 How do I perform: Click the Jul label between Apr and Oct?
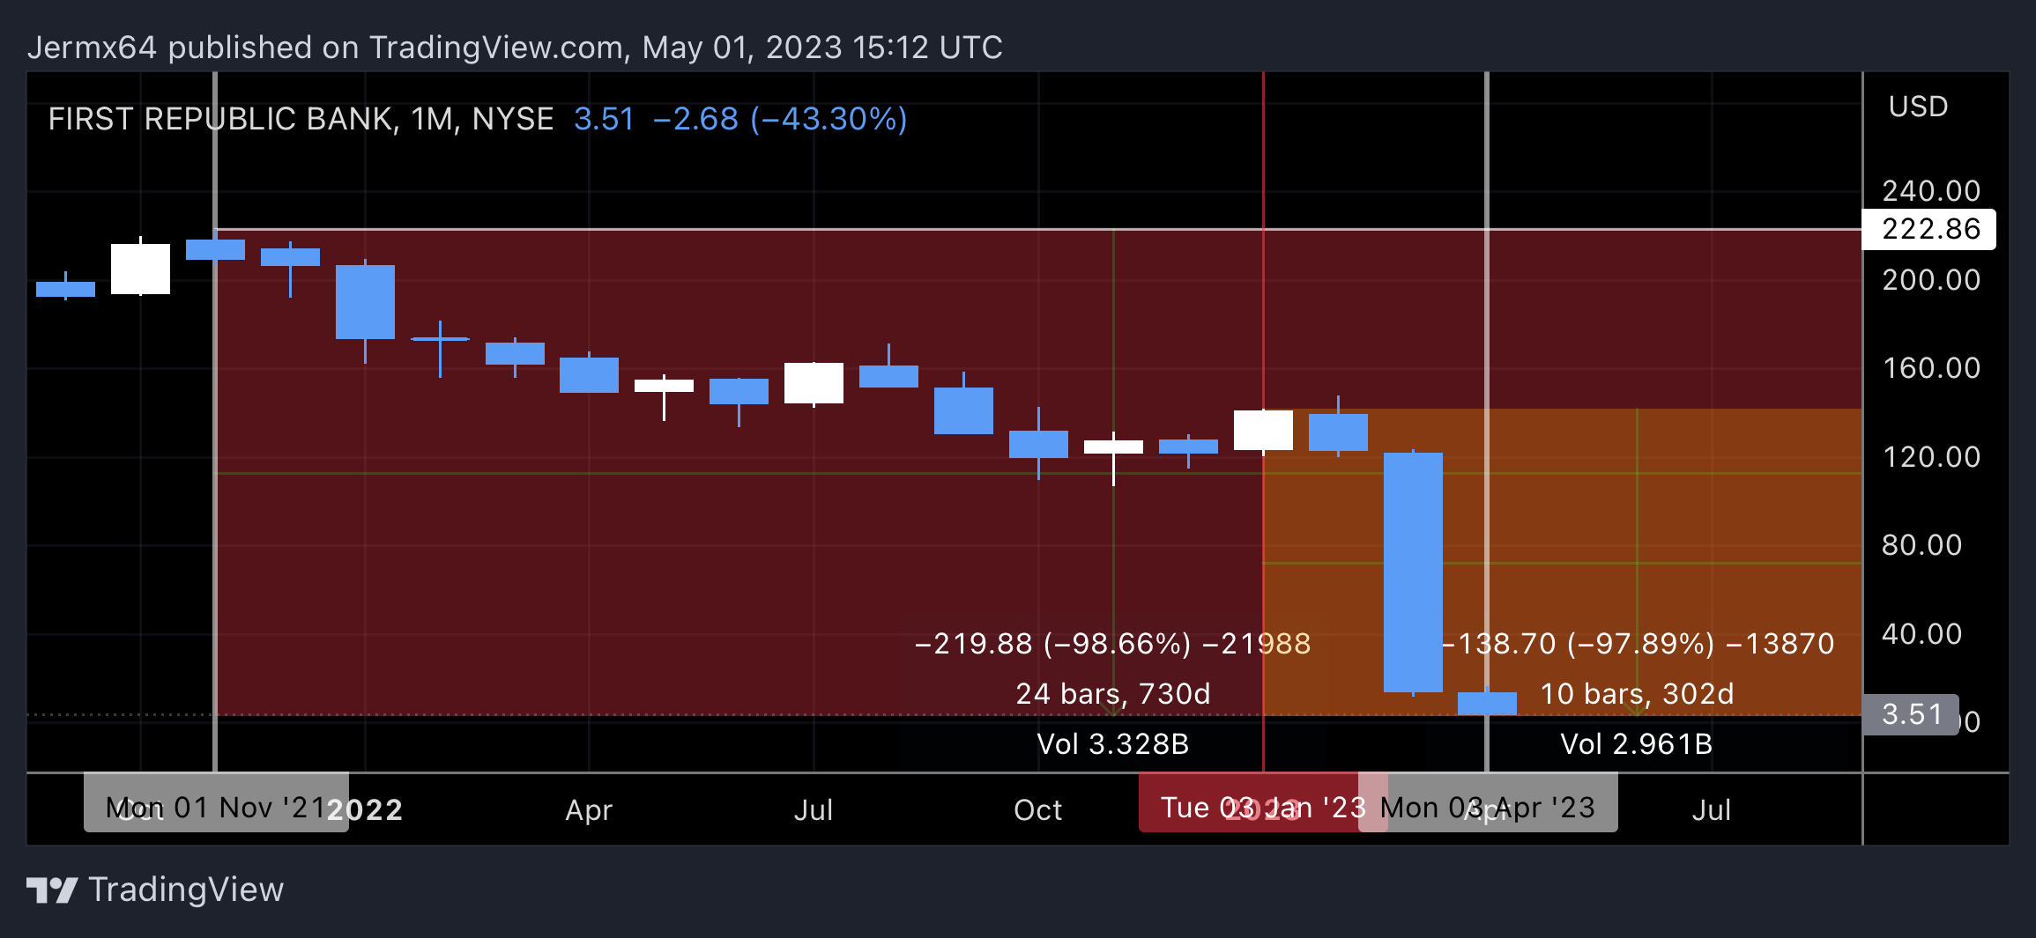(x=814, y=810)
